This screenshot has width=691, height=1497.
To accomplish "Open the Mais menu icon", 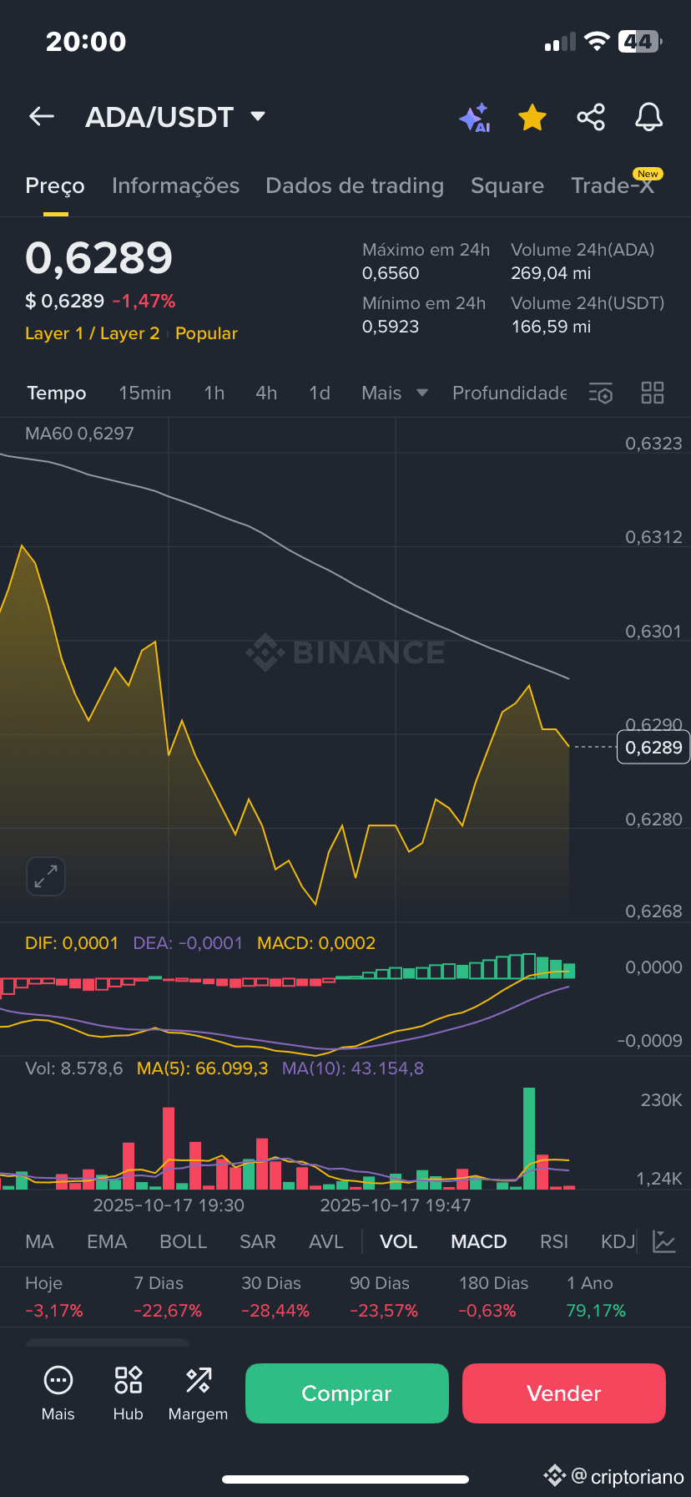I will pos(58,1393).
